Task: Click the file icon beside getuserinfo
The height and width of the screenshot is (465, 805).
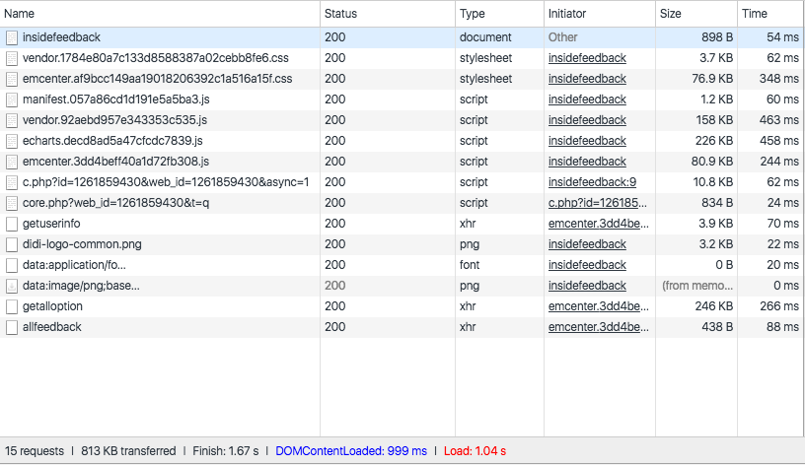Action: point(12,224)
